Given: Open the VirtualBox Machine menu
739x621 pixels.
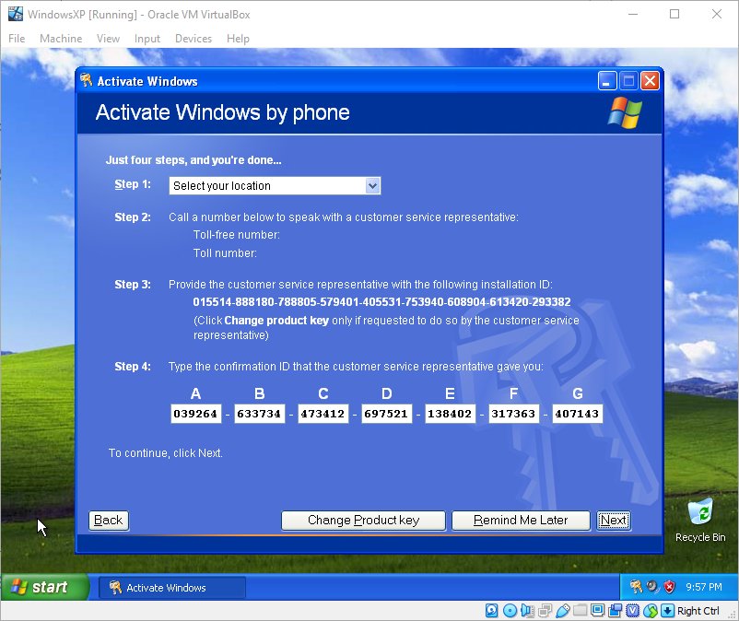Looking at the screenshot, I should pos(61,39).
